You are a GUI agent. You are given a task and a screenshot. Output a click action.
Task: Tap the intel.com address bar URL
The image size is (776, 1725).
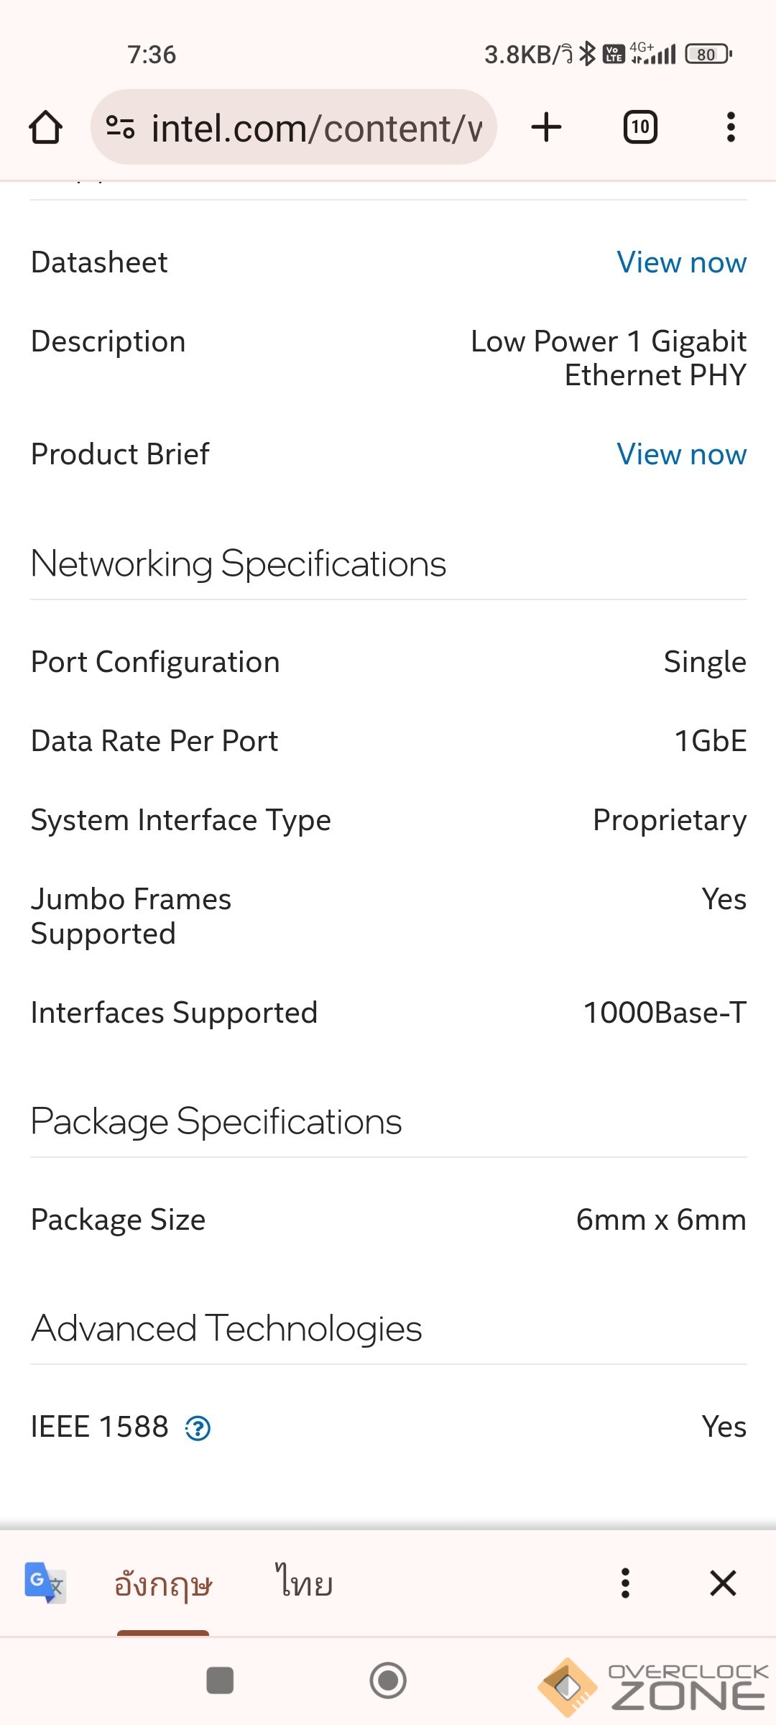coord(316,129)
